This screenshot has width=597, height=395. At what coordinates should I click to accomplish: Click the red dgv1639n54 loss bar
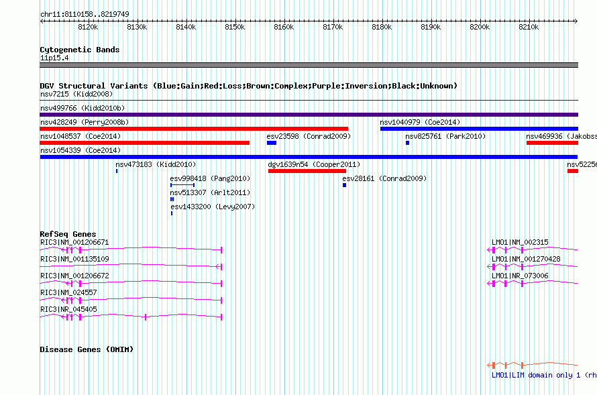point(307,171)
